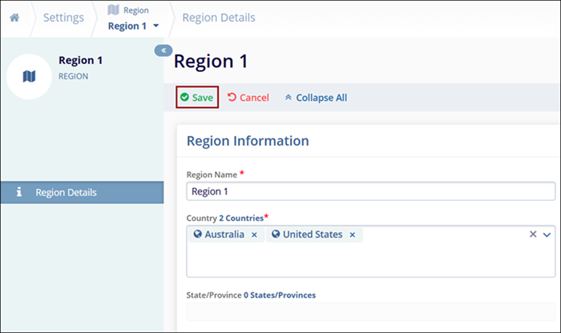The width and height of the screenshot is (561, 333).
Task: Save the region changes
Action: (197, 98)
